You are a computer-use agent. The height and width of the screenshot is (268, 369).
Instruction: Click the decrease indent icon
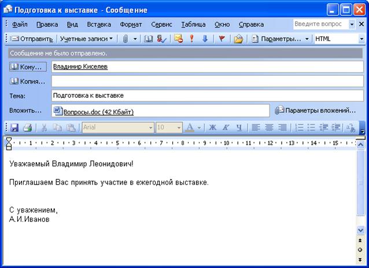click(324, 128)
